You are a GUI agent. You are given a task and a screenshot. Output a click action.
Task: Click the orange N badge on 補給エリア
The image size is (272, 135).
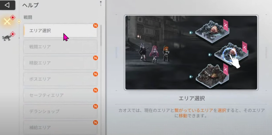point(95,123)
